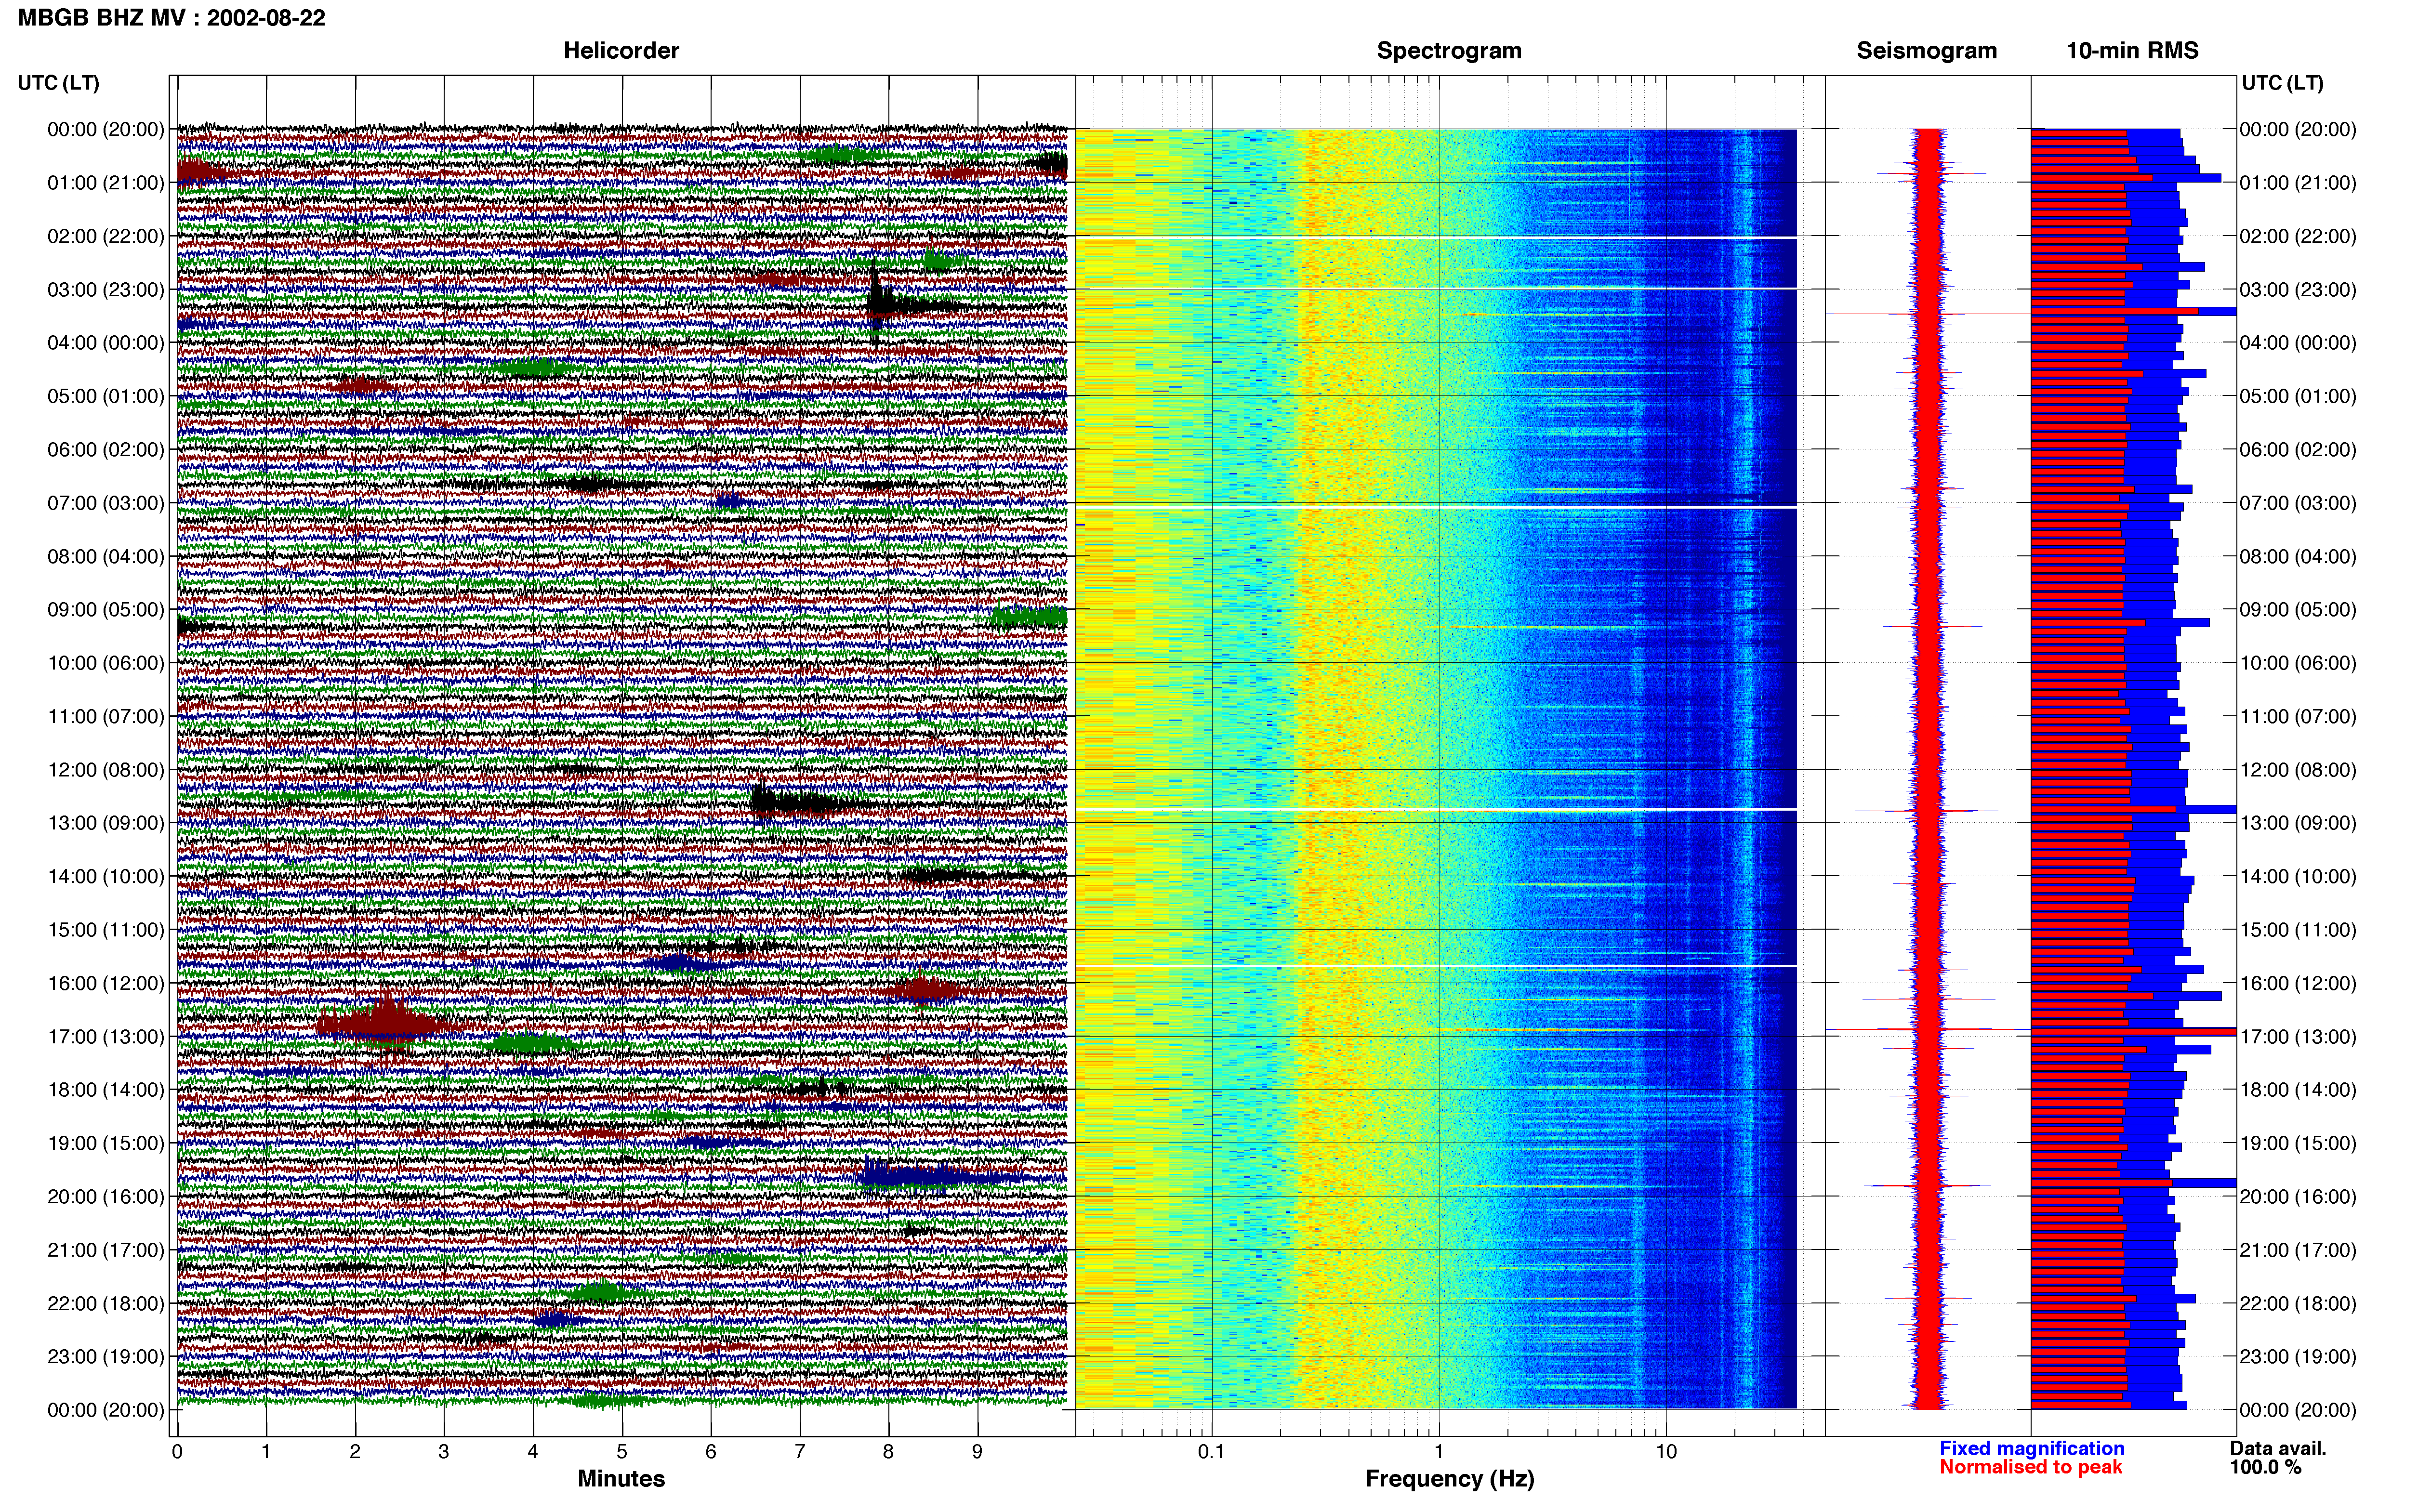
Task: Click right time label 19:00 (15:00)
Action: coord(2298,1143)
